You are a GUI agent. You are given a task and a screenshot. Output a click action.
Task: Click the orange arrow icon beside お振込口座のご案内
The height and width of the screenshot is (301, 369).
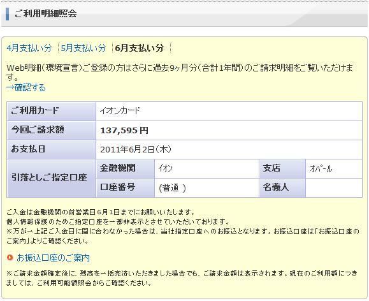(x=10, y=258)
